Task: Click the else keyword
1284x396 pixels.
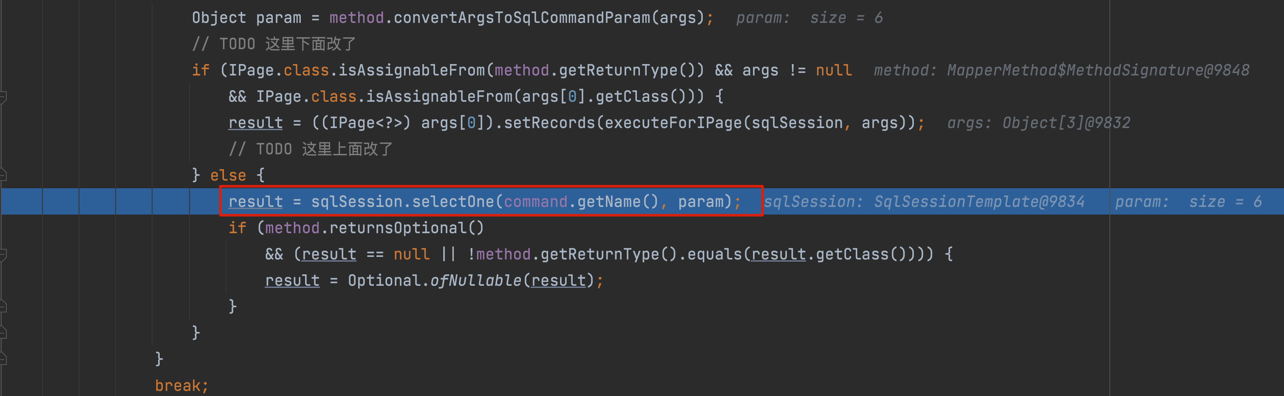Action: [228, 175]
